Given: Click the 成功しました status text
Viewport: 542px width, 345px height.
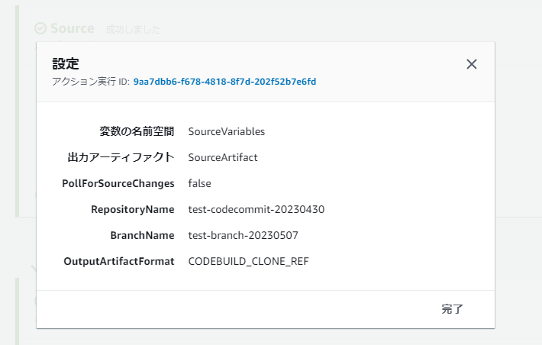Looking at the screenshot, I should 133,29.
